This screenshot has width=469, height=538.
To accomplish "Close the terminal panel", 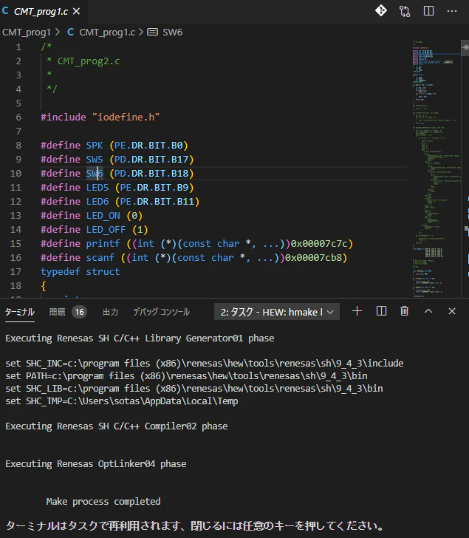I will coord(452,311).
